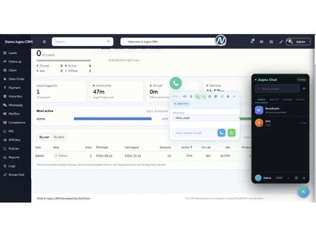Screen dimensions: 316x237
Task: Open the WhatsApp account dropdown in dialer
Action: (207, 118)
